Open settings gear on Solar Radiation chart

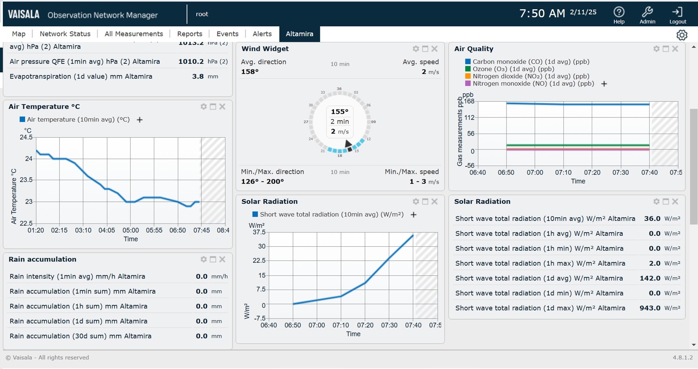(416, 201)
